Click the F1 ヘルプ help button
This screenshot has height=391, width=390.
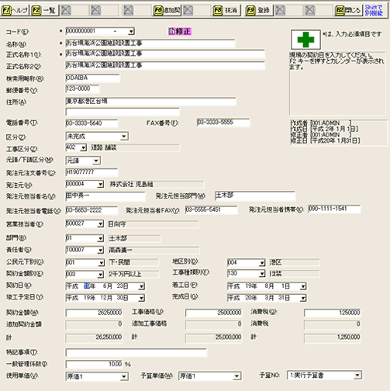[x=15, y=11]
